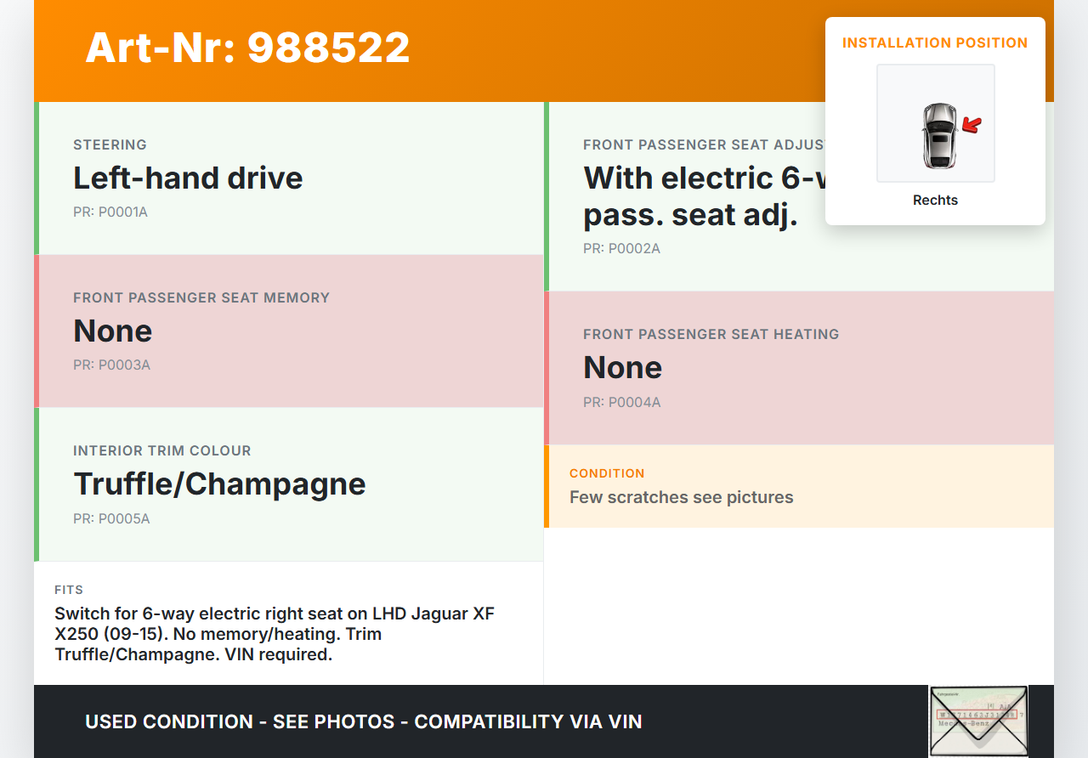Select the Left-hand drive value
The height and width of the screenshot is (758, 1088).
tap(188, 178)
